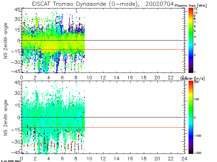Click the "0" tick on Doppler colorbar

click(195, 117)
